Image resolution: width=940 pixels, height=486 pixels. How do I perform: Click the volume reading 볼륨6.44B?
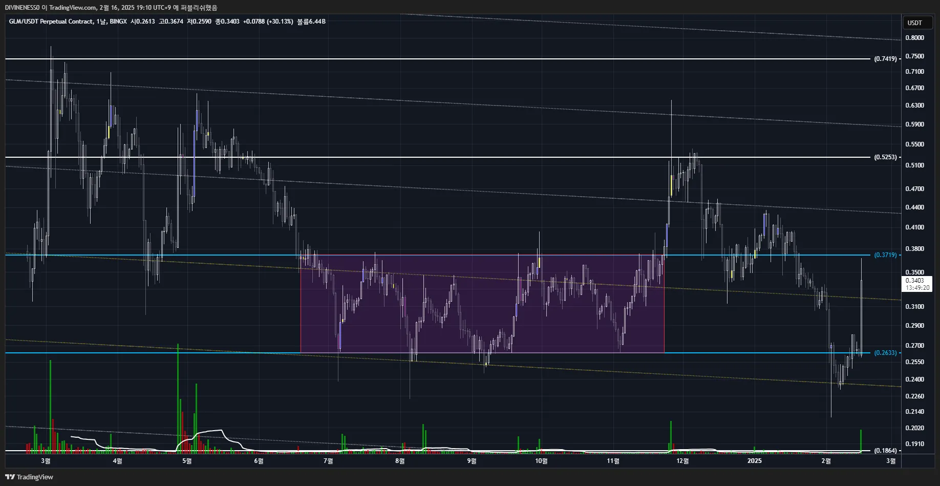pyautogui.click(x=311, y=22)
